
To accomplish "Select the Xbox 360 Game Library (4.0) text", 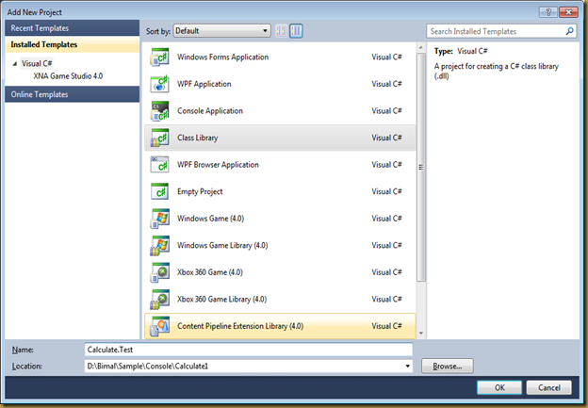I will coord(221,300).
